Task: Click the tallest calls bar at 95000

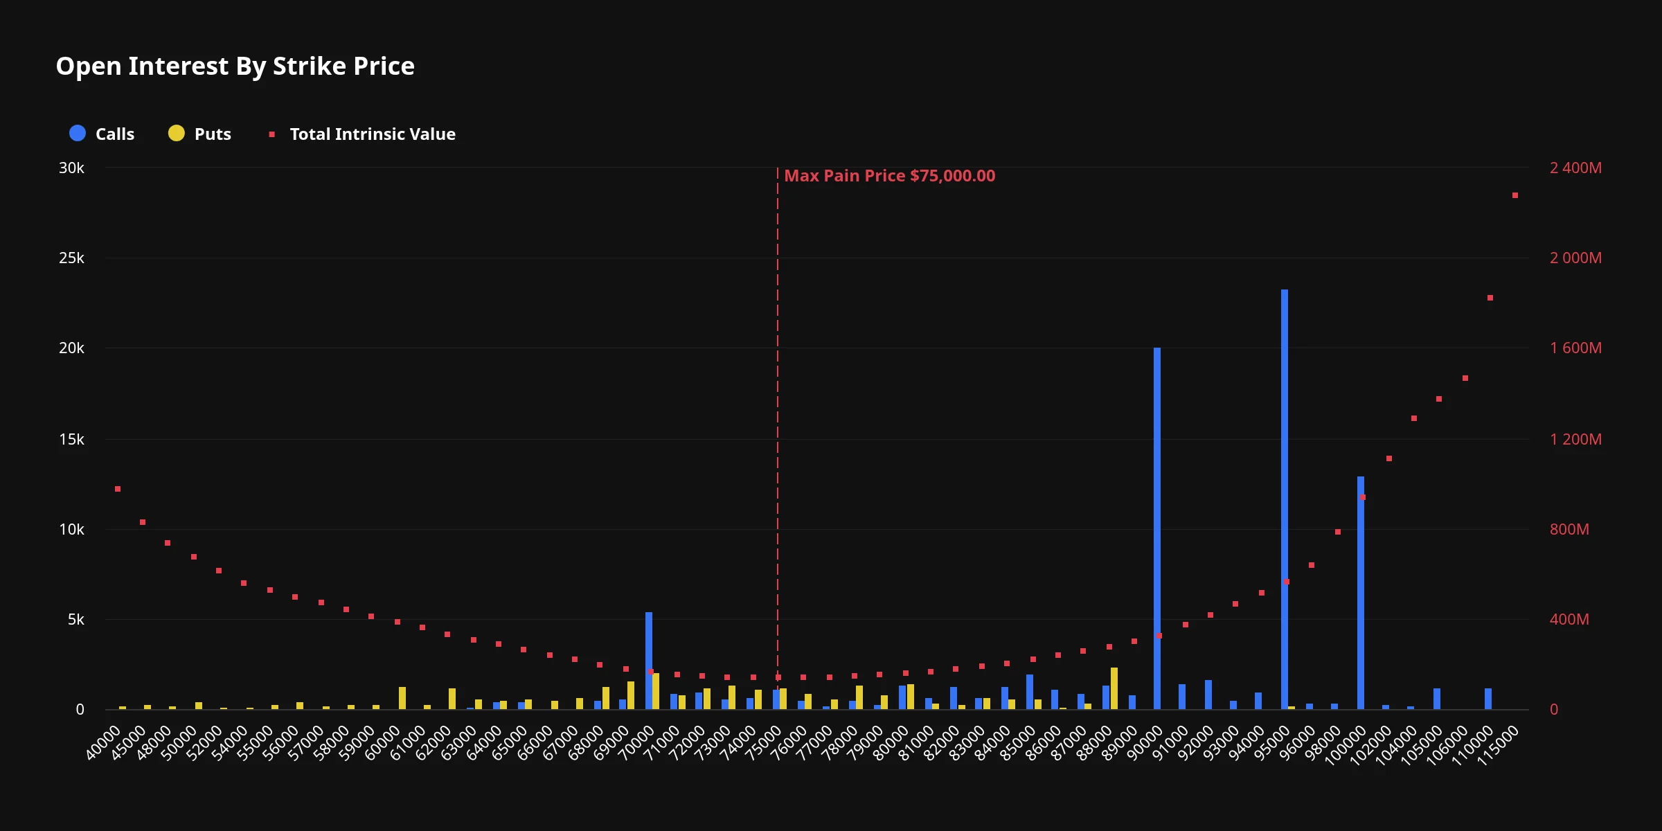Action: coord(1285,499)
